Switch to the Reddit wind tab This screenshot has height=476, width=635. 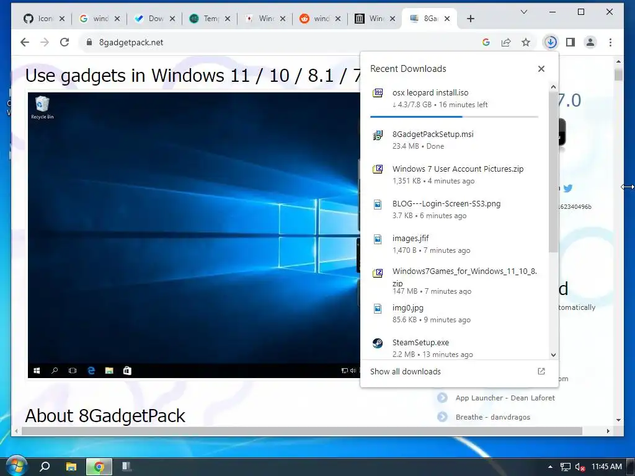pos(314,19)
